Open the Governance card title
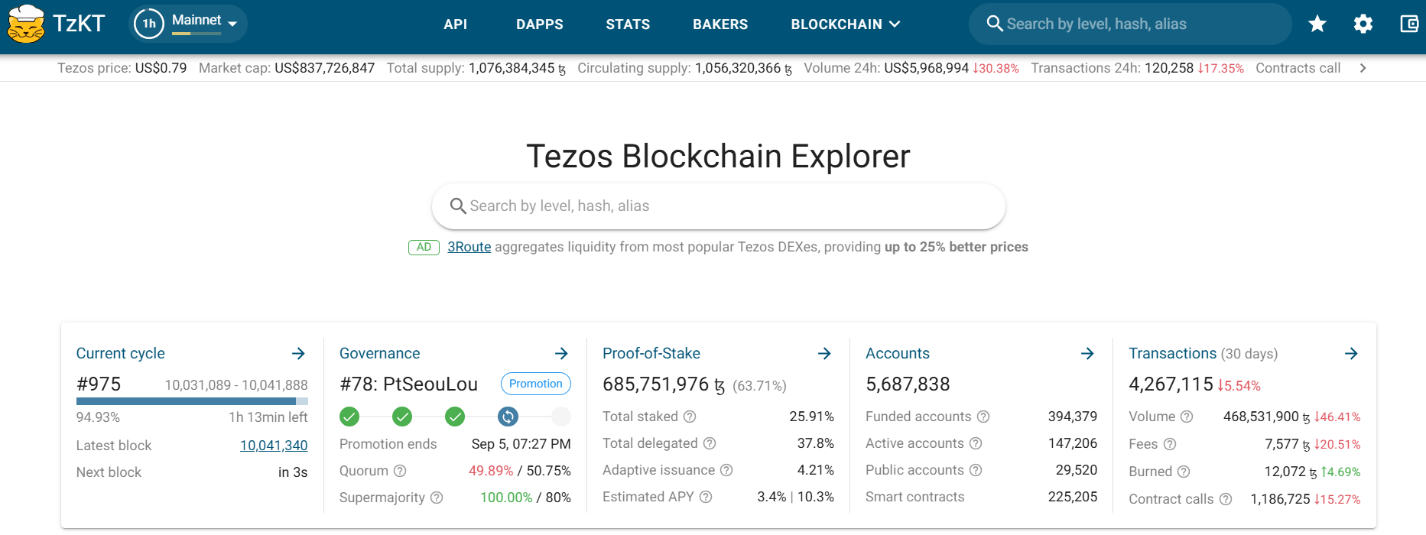The image size is (1426, 535). pyautogui.click(x=380, y=353)
